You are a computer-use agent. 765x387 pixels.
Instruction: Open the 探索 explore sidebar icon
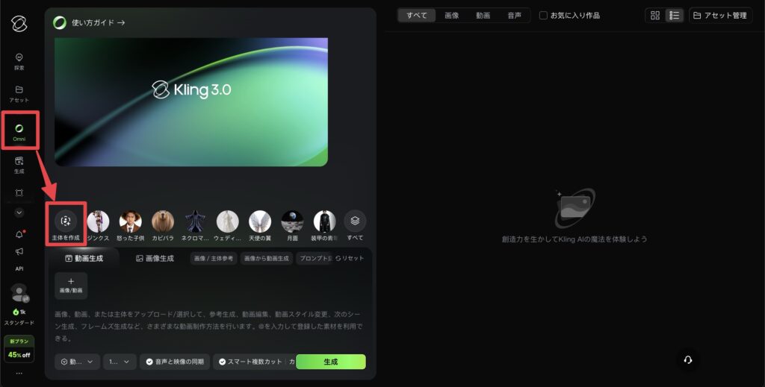19,61
